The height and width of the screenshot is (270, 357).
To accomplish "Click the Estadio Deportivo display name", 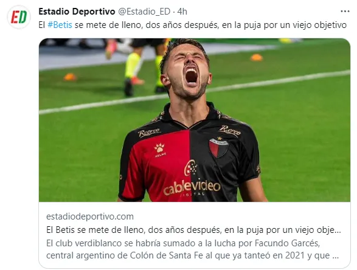I will pyautogui.click(x=77, y=12).
